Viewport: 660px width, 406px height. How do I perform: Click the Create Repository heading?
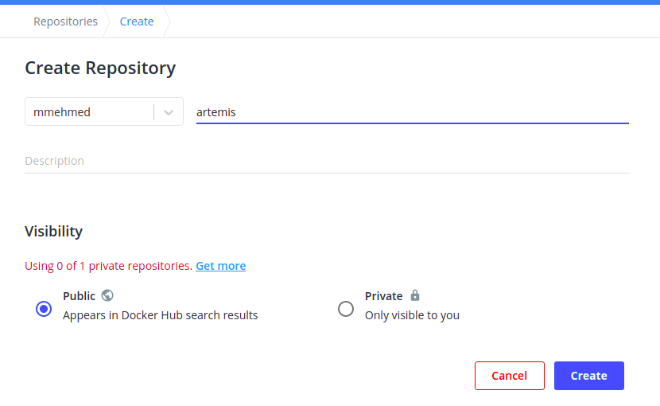click(100, 68)
